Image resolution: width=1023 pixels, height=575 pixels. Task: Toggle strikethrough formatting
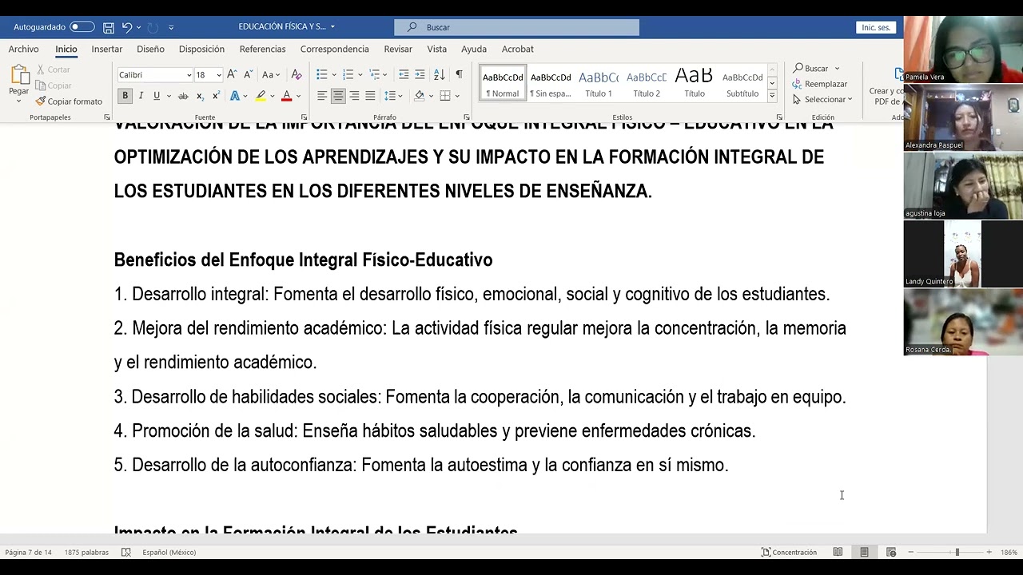pyautogui.click(x=183, y=96)
